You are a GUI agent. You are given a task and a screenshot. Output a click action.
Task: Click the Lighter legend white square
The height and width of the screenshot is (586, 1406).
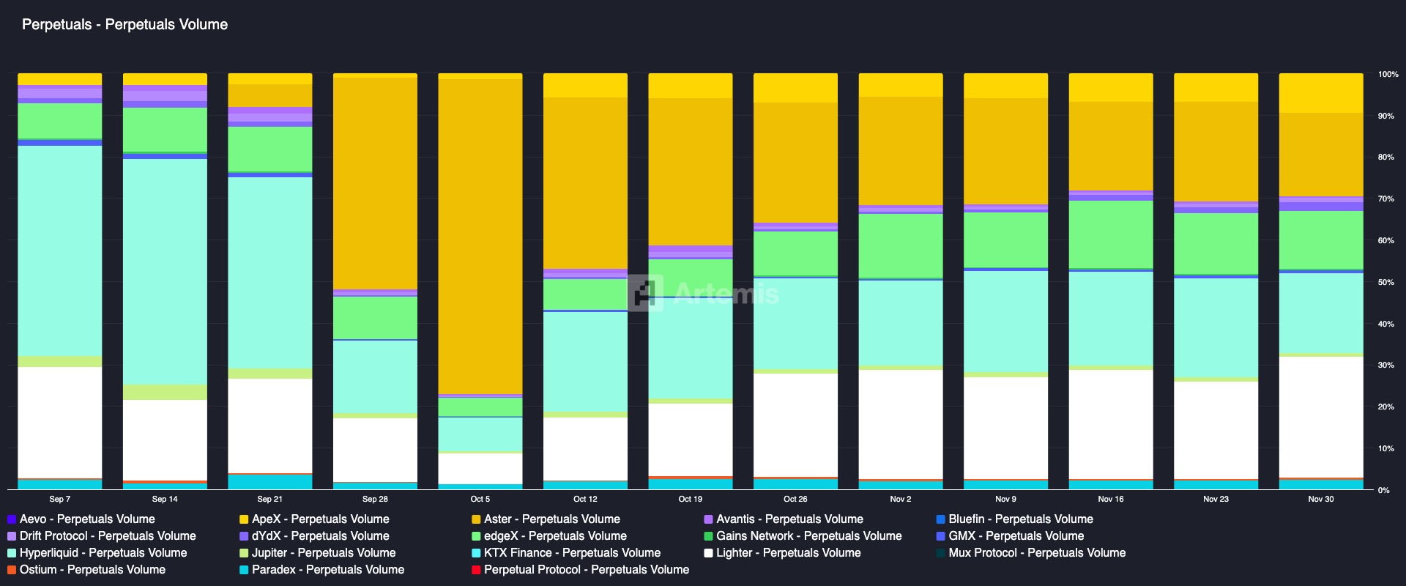point(709,553)
